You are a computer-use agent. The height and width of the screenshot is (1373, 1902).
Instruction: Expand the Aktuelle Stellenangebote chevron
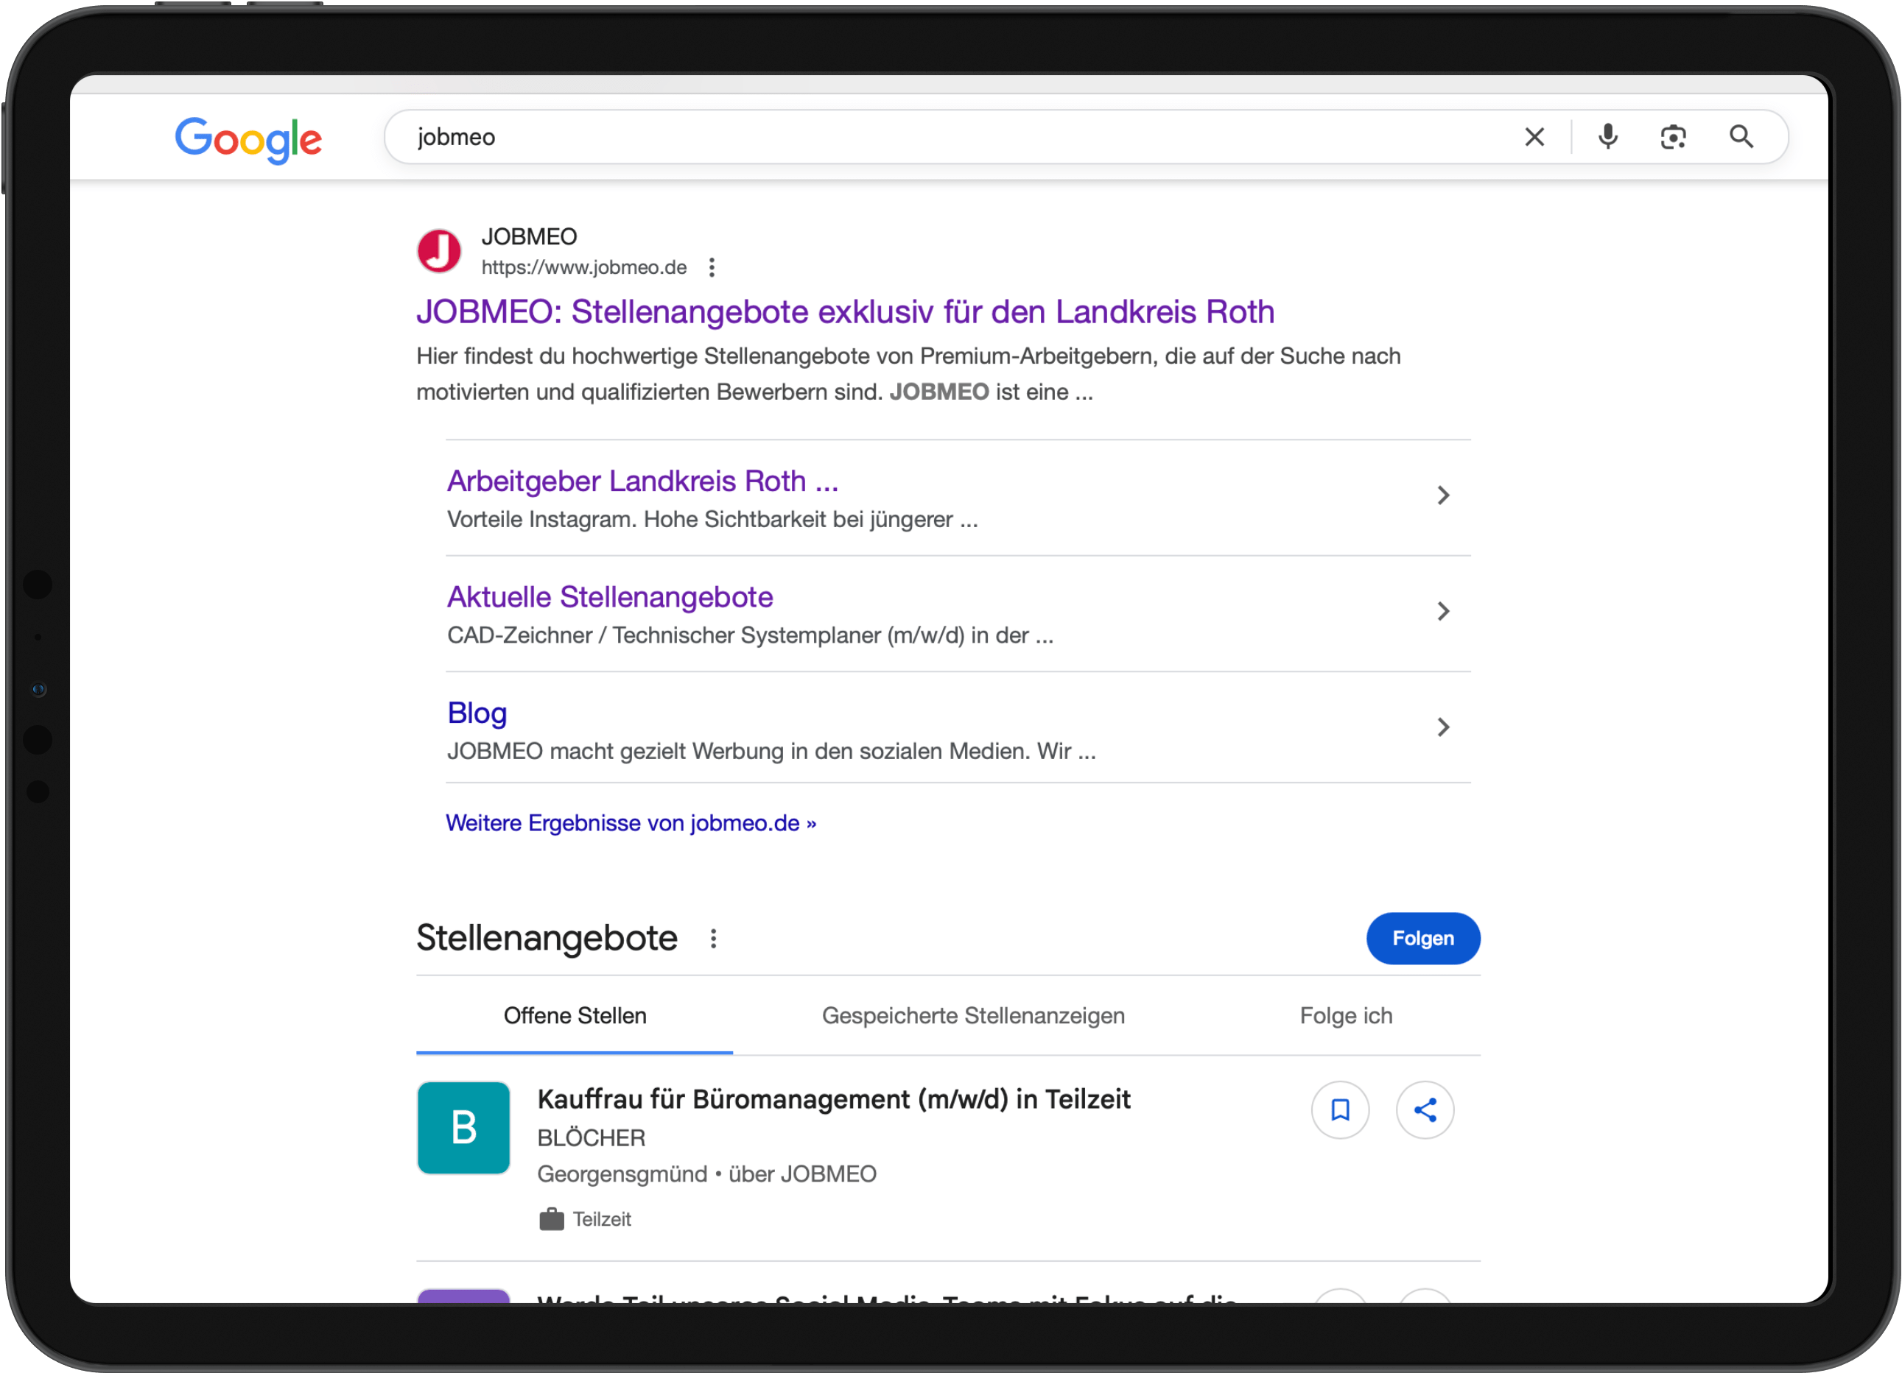(1443, 611)
